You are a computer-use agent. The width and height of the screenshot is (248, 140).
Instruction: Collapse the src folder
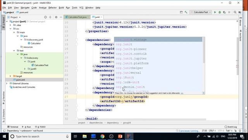pyautogui.click(x=10, y=29)
